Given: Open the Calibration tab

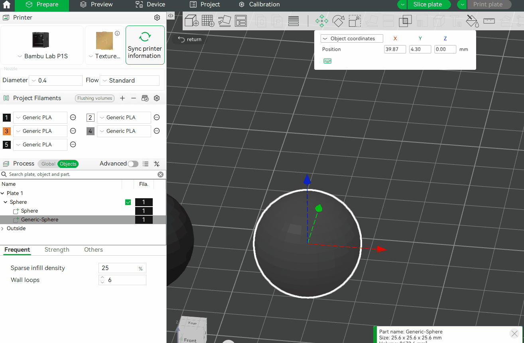Looking at the screenshot, I should click(259, 4).
